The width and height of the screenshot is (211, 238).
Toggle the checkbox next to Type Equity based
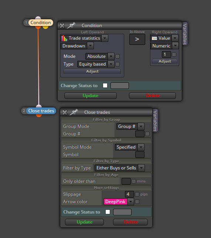point(118,64)
